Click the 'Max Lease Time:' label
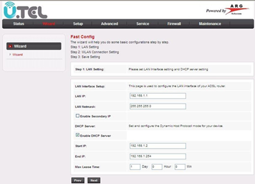Viewport: 255px width, 184px height. (87, 167)
